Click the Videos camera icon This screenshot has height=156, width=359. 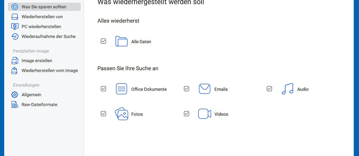[x=204, y=114]
